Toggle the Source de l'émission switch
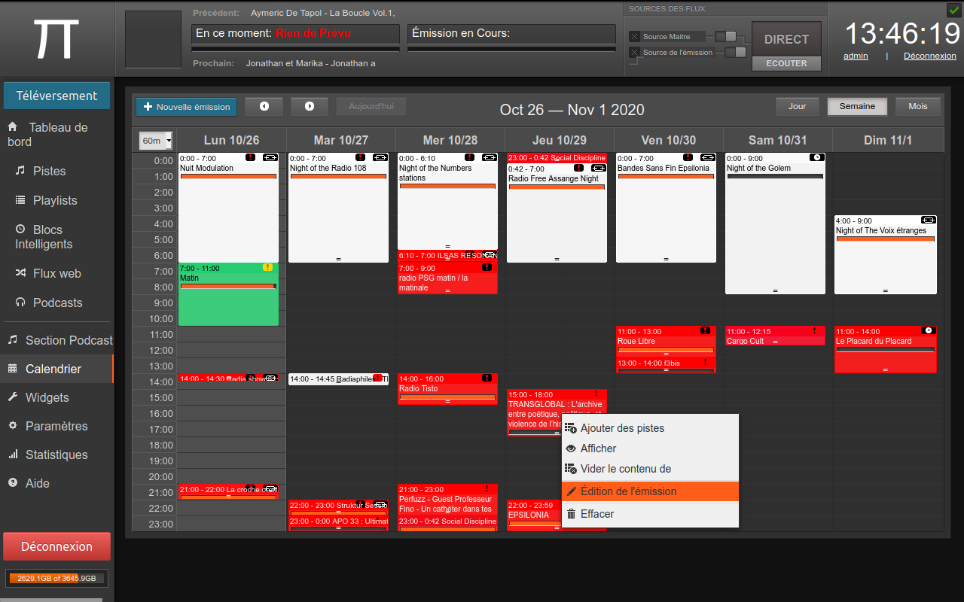 click(x=735, y=52)
